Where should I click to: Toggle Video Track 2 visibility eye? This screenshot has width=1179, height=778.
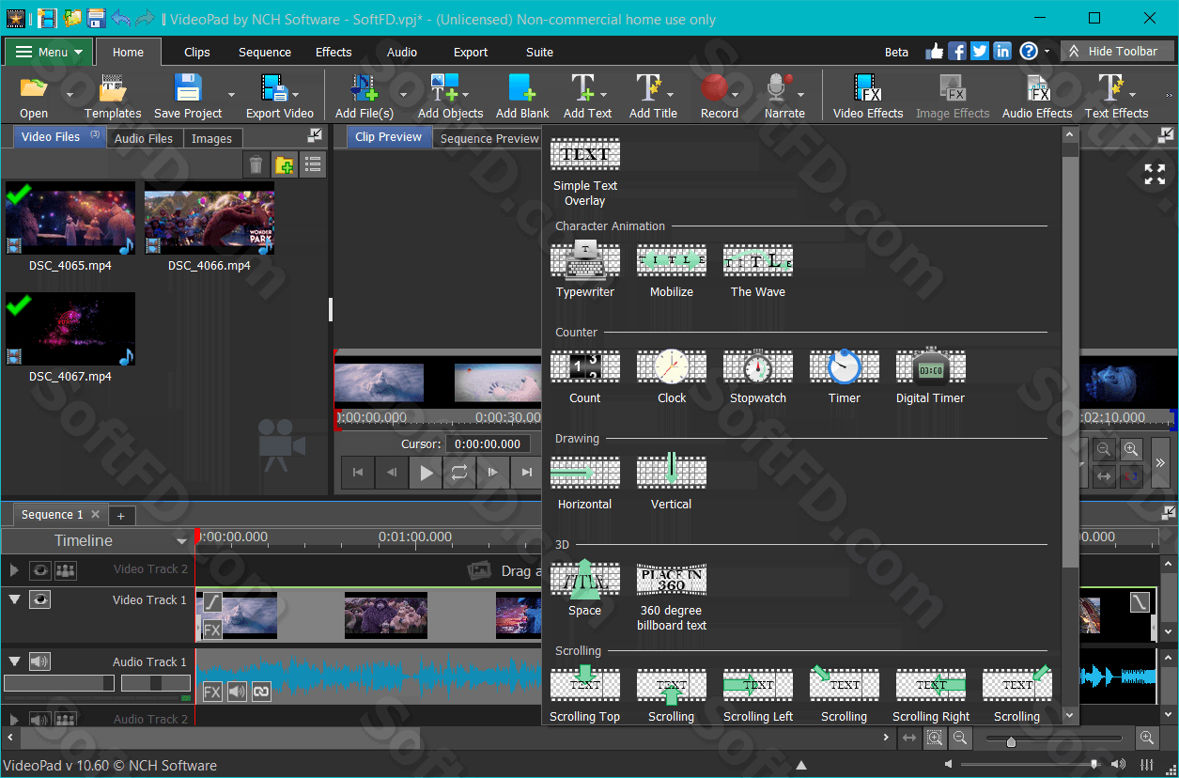point(39,569)
